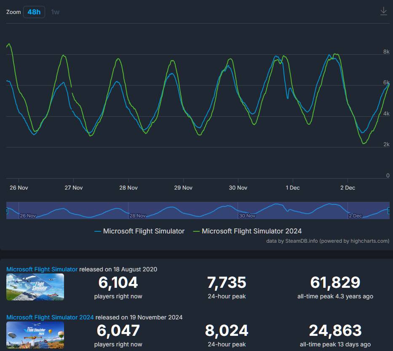Click the 24,863 all-time peak figure
Viewport: 393px width, 351px height.
point(335,331)
